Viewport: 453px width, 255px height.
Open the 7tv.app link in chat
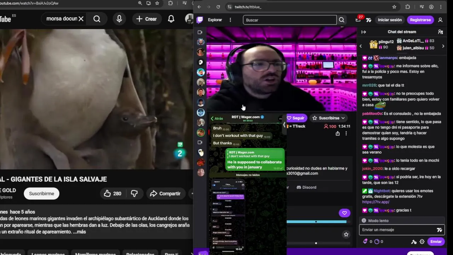click(375, 202)
